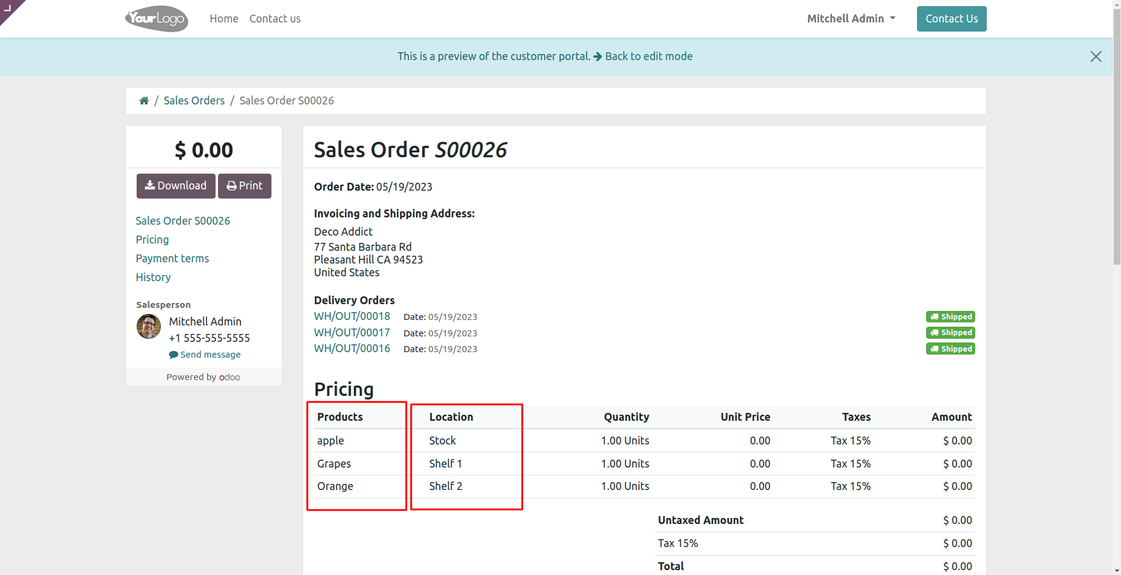Download the sales order

click(x=176, y=186)
